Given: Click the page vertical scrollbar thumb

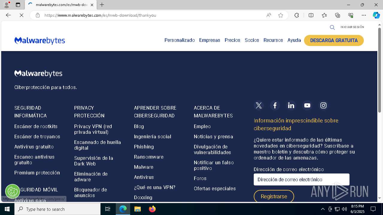Looking at the screenshot, I should (380, 70).
